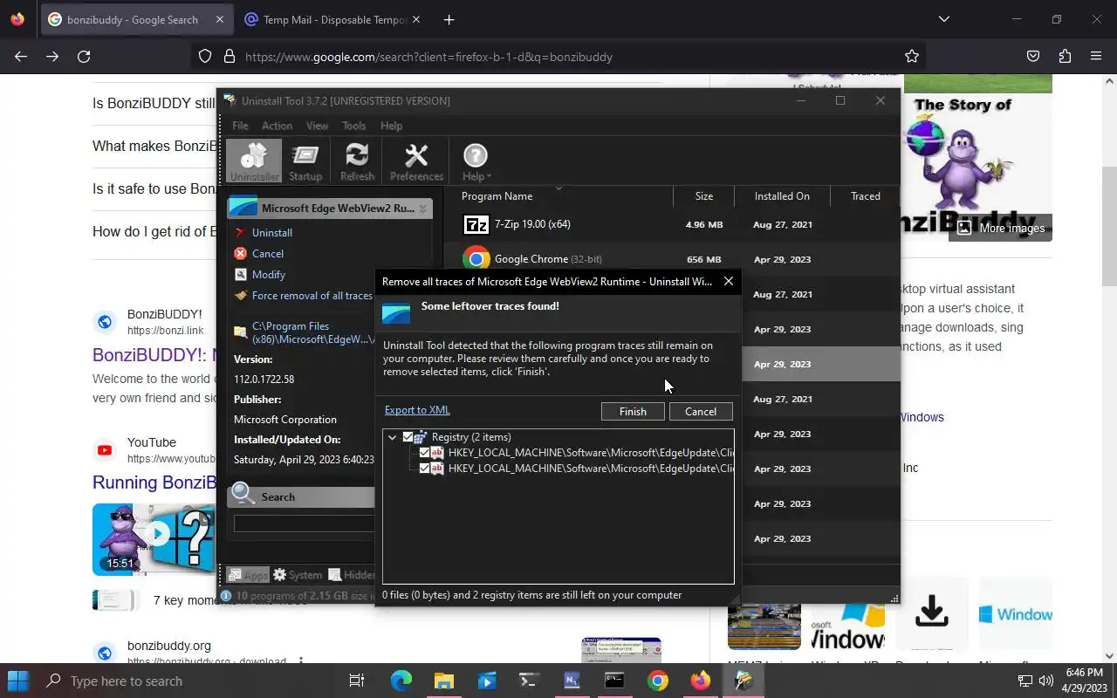The width and height of the screenshot is (1117, 698).
Task: Open the Firefox extensions icon
Action: (1065, 57)
